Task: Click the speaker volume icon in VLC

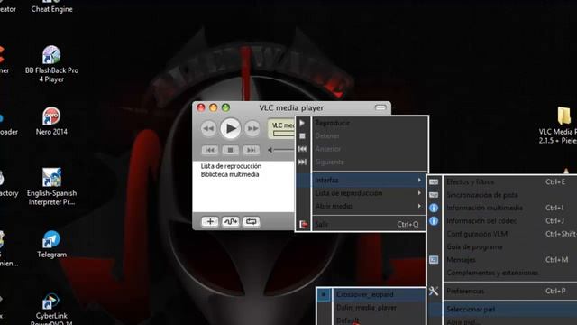Action: [270, 150]
